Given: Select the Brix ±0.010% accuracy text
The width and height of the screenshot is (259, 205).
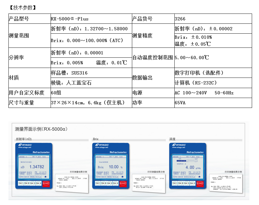Looking at the screenshot, I should coord(193,37).
